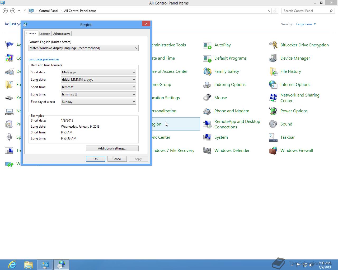Open File Explorer from the taskbar

29,264
